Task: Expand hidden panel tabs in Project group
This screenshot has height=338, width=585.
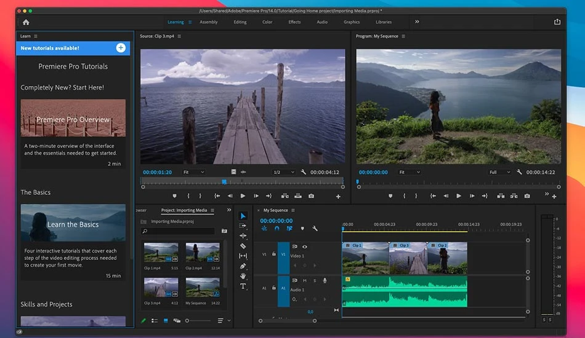Action: [229, 210]
